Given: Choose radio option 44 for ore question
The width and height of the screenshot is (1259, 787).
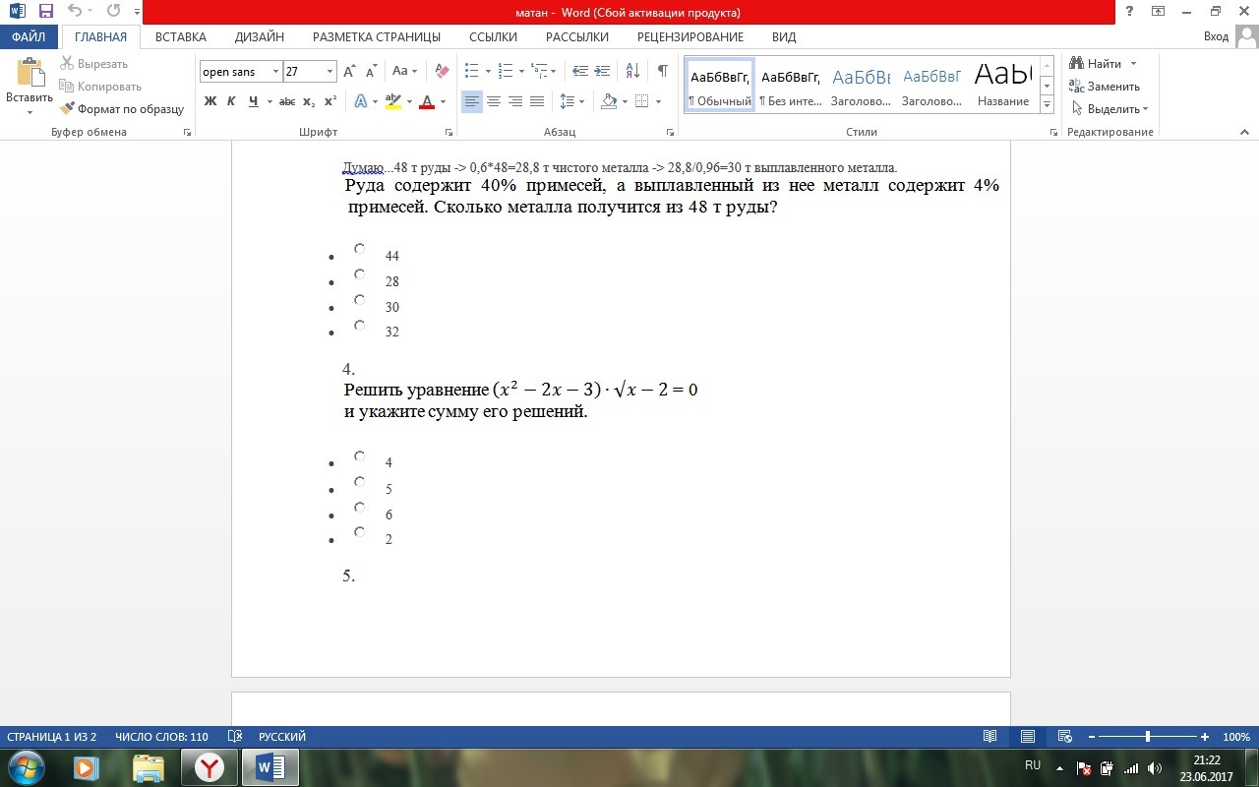Looking at the screenshot, I should click(360, 249).
